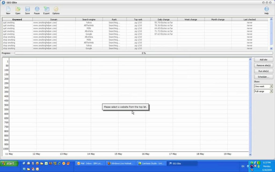Click the Last checked column header
Viewport: 275px width, 172px height.
click(x=250, y=19)
